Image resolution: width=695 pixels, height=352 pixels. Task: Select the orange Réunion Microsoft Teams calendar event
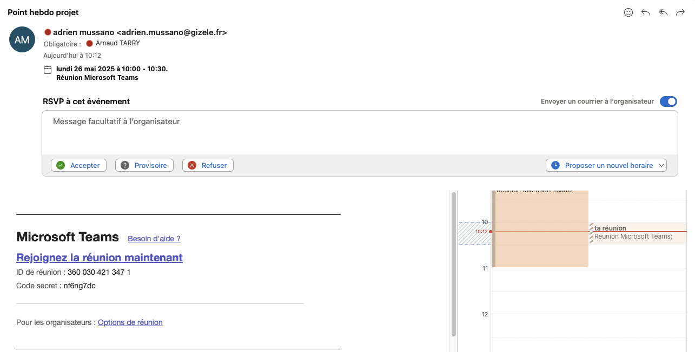(x=540, y=243)
